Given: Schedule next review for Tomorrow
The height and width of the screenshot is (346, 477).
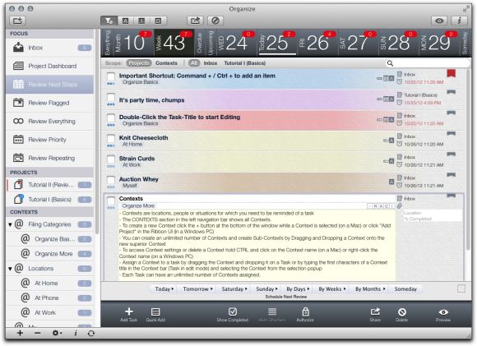Looking at the screenshot, I should tap(197, 288).
